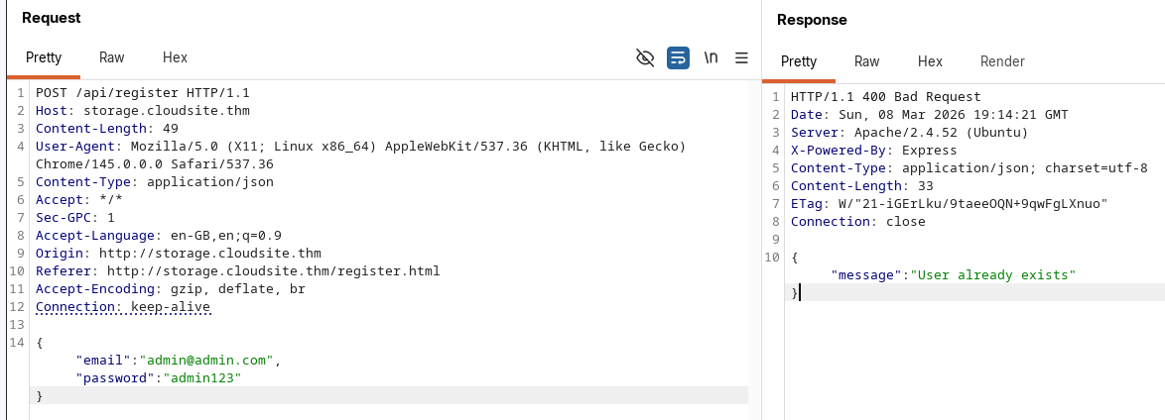Screen dimensions: 1165x420
Task: Switch to the Request Raw tab
Action: (111, 58)
